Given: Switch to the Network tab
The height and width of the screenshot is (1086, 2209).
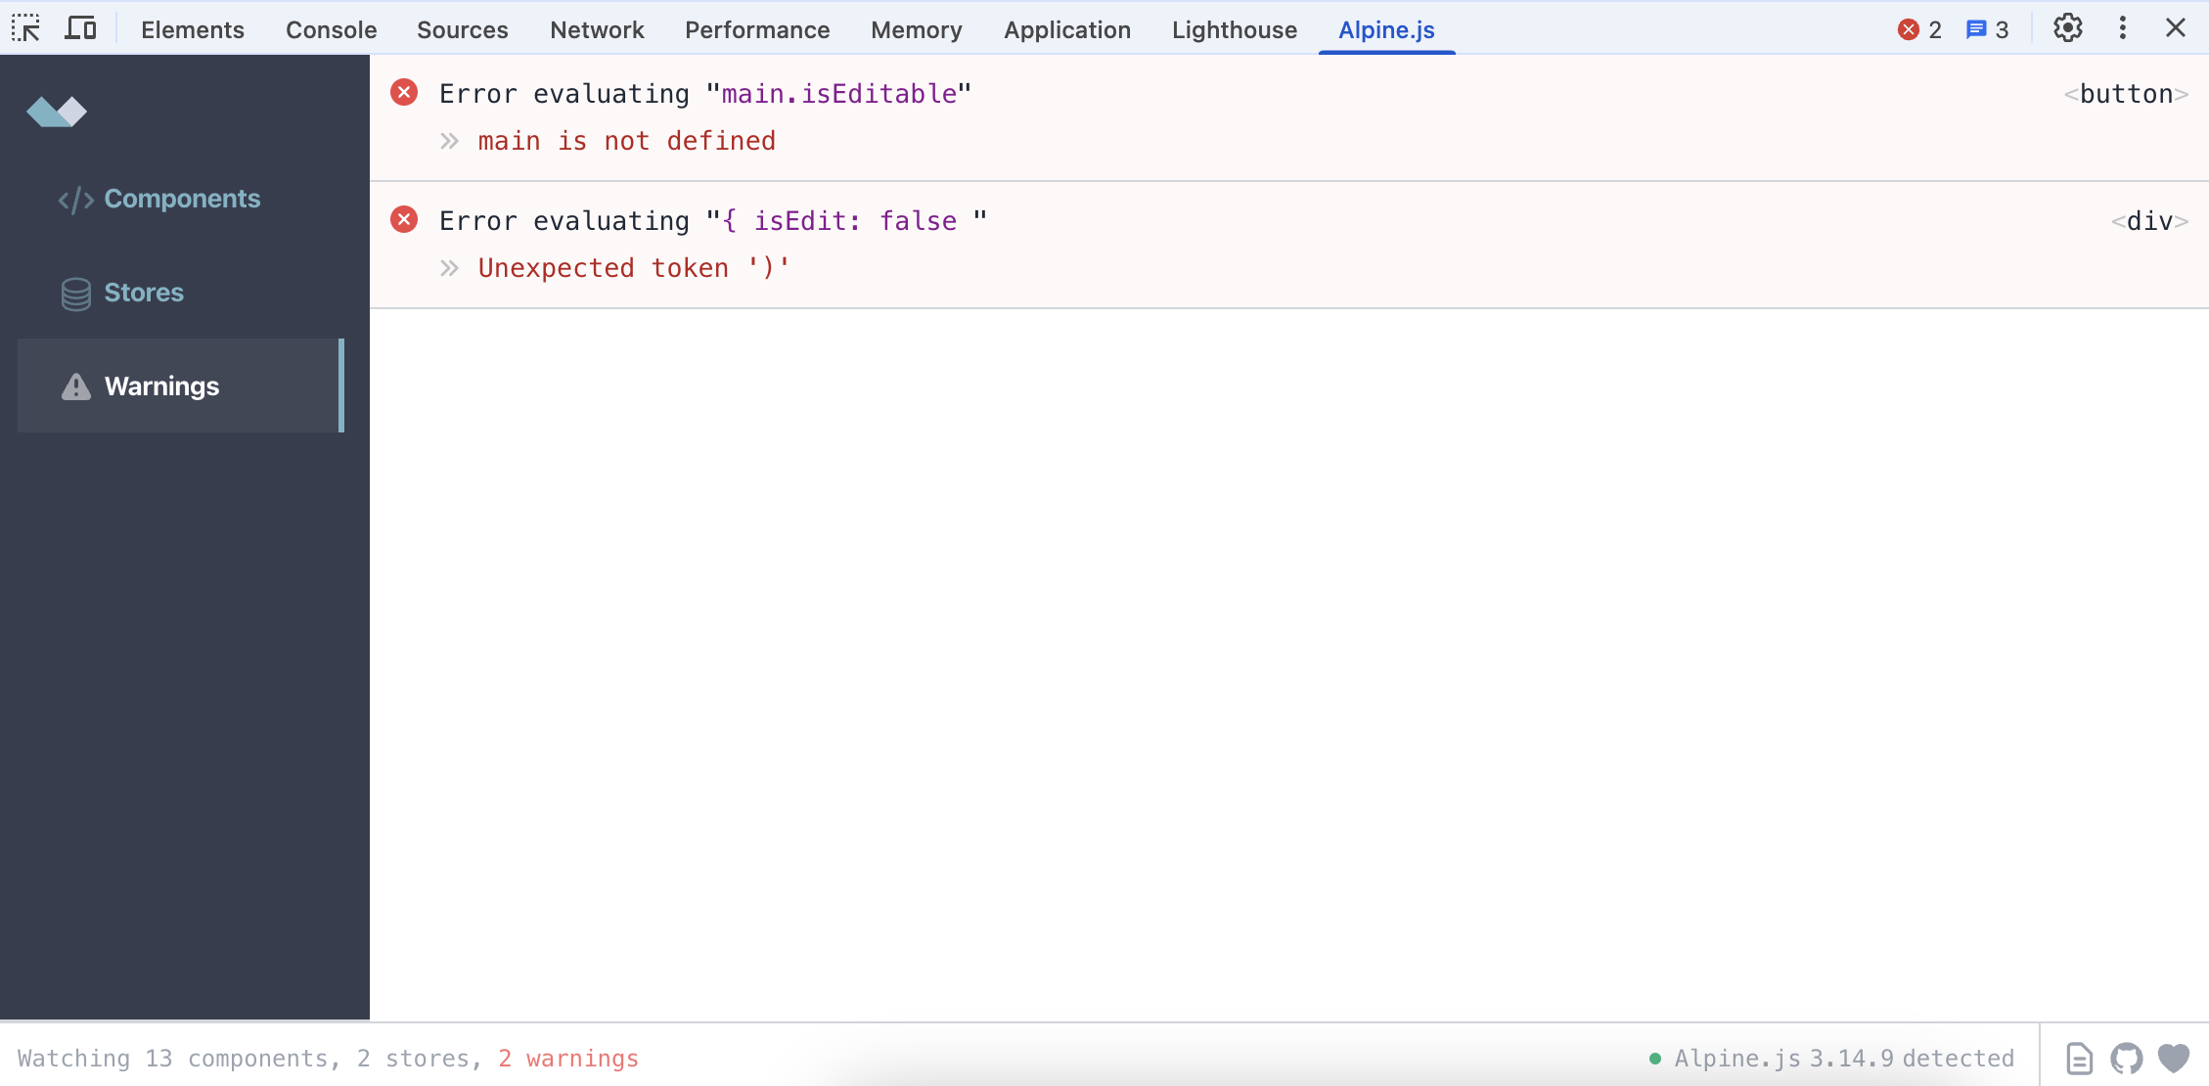Looking at the screenshot, I should point(597,29).
